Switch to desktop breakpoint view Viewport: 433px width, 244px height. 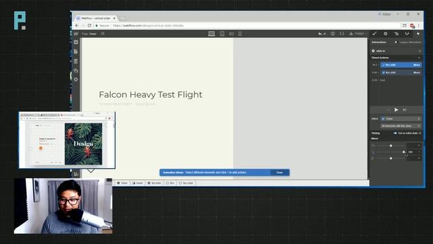tap(212, 34)
